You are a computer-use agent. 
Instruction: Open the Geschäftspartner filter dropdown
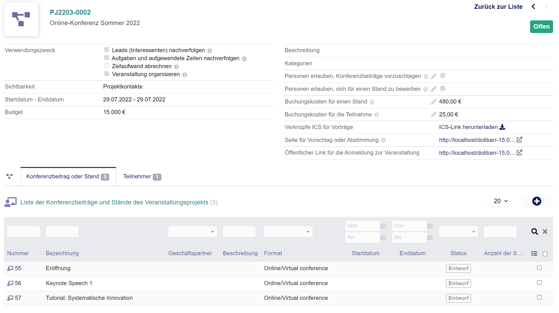pos(192,232)
